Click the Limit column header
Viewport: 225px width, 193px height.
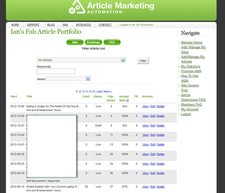(86, 96)
